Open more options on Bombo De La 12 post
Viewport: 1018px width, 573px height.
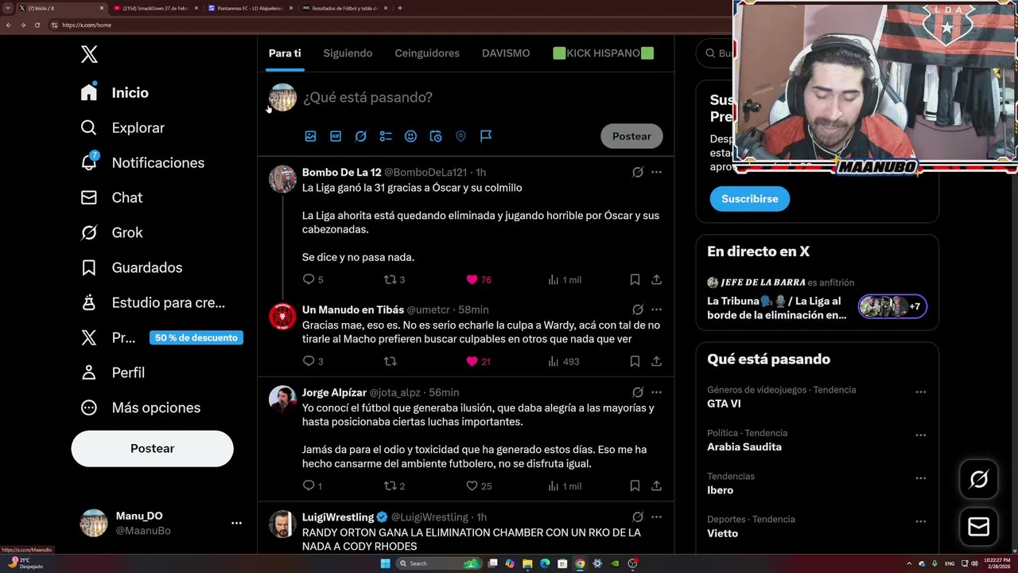[656, 172]
